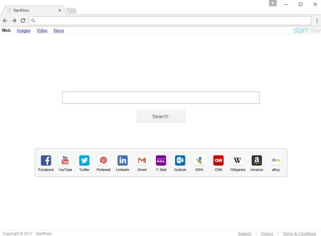The width and height of the screenshot is (321, 236).
Task: Open the Privacy link in footer
Action: [x=267, y=234]
